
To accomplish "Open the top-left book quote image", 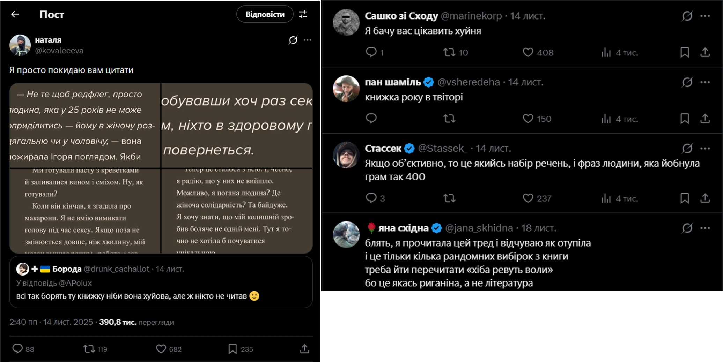I will click(85, 126).
